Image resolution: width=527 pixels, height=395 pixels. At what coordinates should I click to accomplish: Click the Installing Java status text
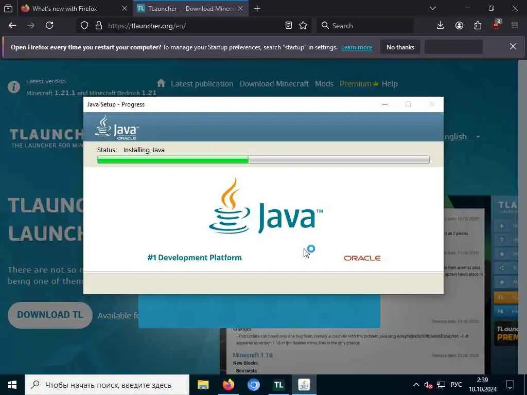[x=144, y=150]
